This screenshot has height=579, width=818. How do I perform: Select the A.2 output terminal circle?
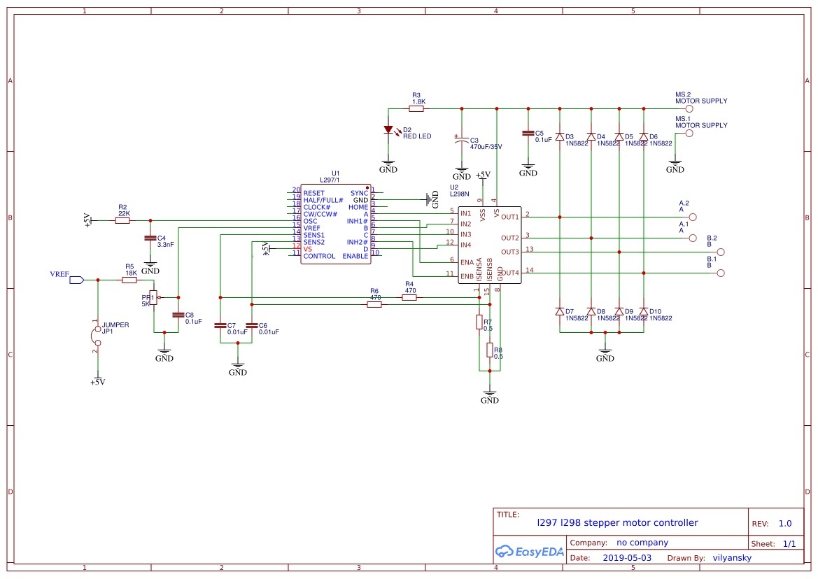coord(693,217)
